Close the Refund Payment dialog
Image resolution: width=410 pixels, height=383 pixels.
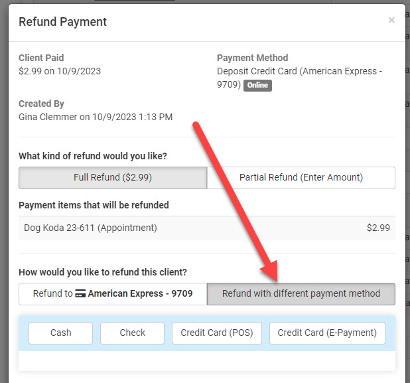[x=391, y=21]
